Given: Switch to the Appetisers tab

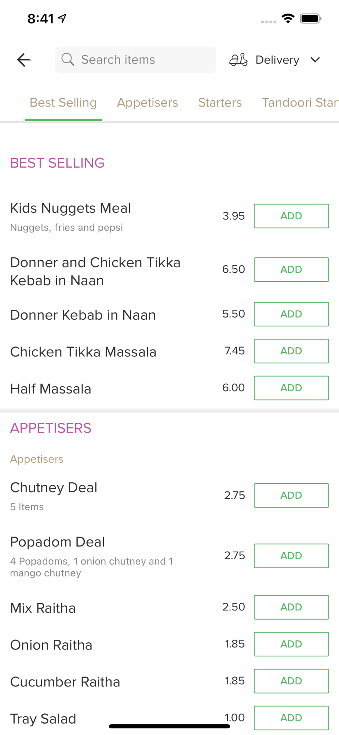Looking at the screenshot, I should (x=147, y=103).
